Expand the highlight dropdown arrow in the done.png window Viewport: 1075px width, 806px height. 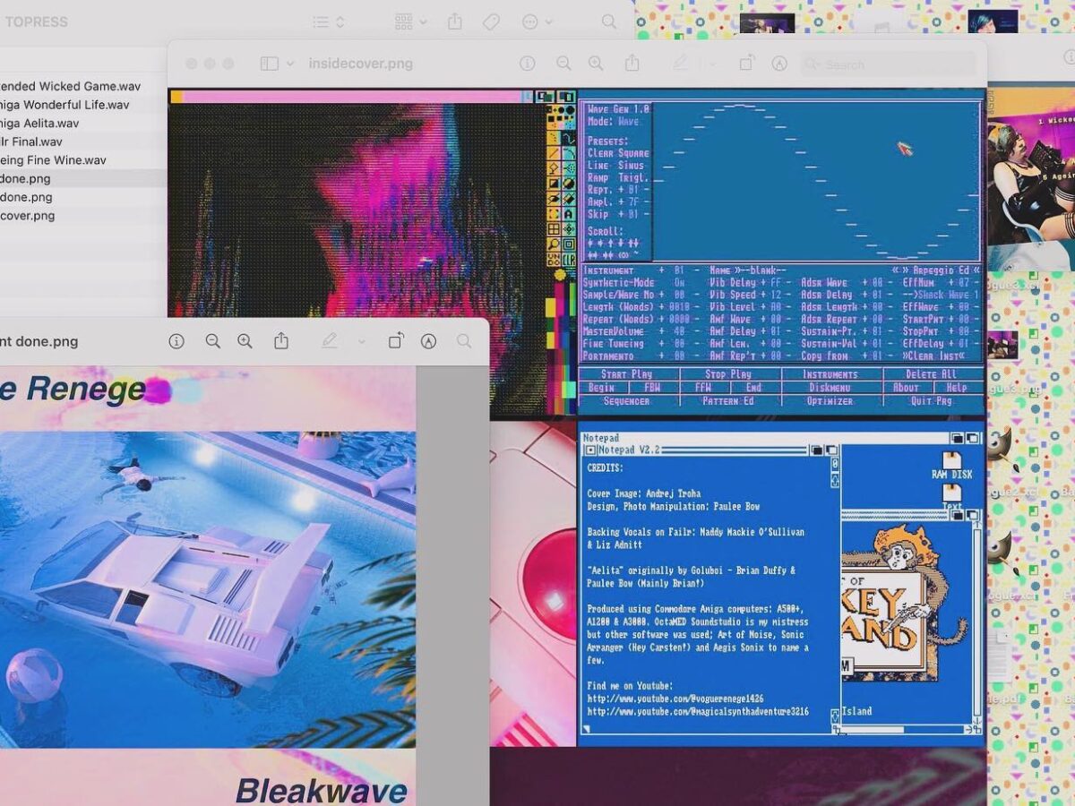coord(361,341)
